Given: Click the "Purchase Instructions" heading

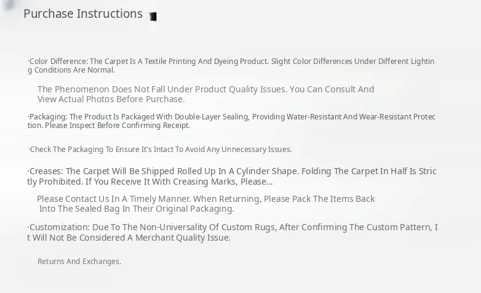Looking at the screenshot, I should click(83, 14).
